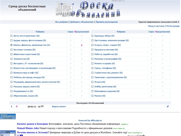Tick the Компьютеры и софт checkbox

[11, 73]
